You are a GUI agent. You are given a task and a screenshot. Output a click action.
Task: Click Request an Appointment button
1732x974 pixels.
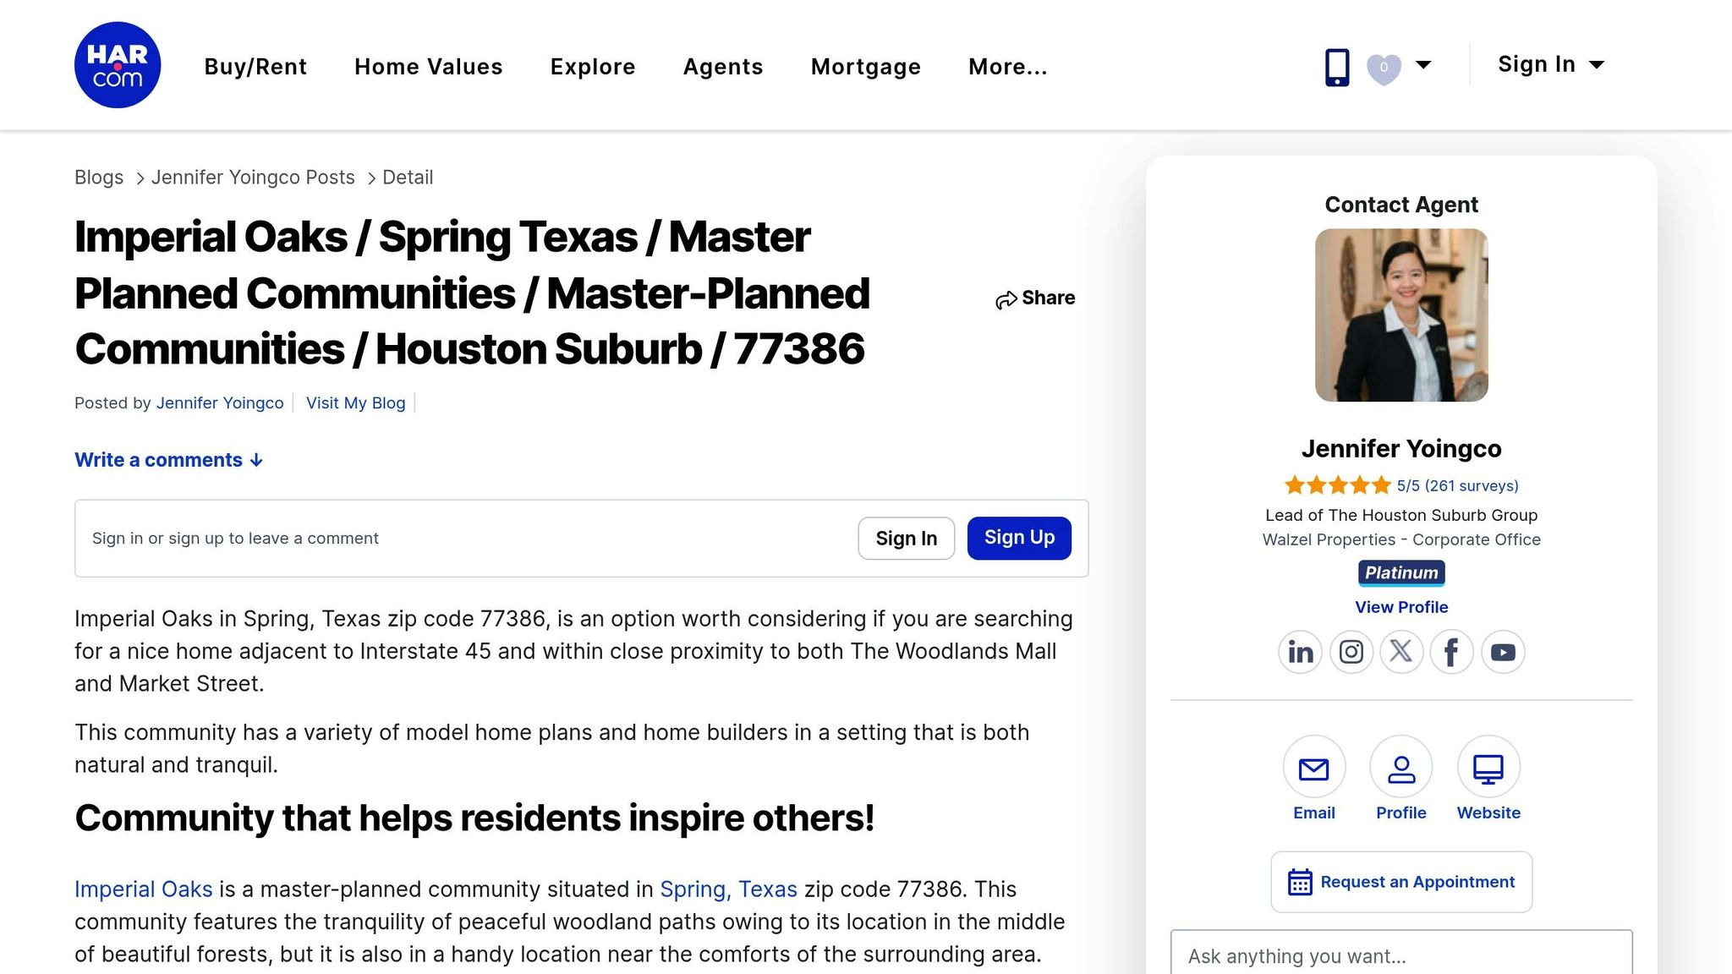click(1400, 882)
